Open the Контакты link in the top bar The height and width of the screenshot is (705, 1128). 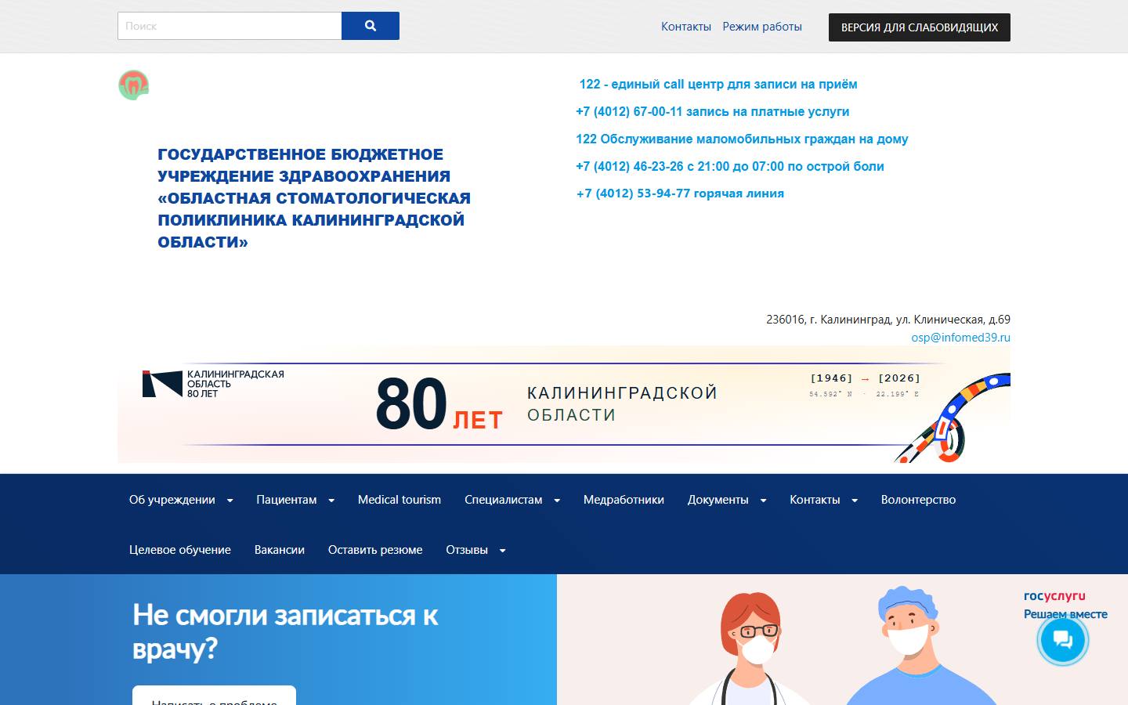coord(685,27)
